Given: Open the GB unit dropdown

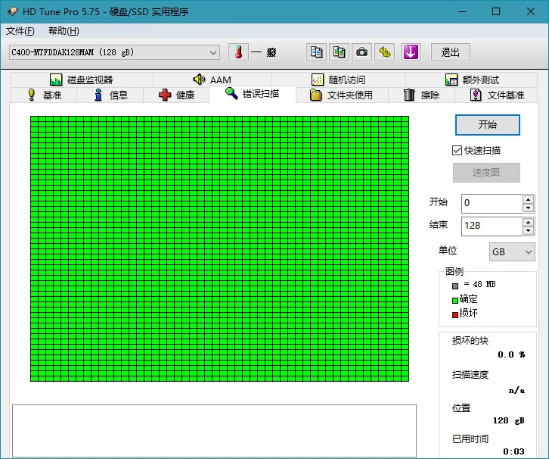Looking at the screenshot, I should [512, 252].
